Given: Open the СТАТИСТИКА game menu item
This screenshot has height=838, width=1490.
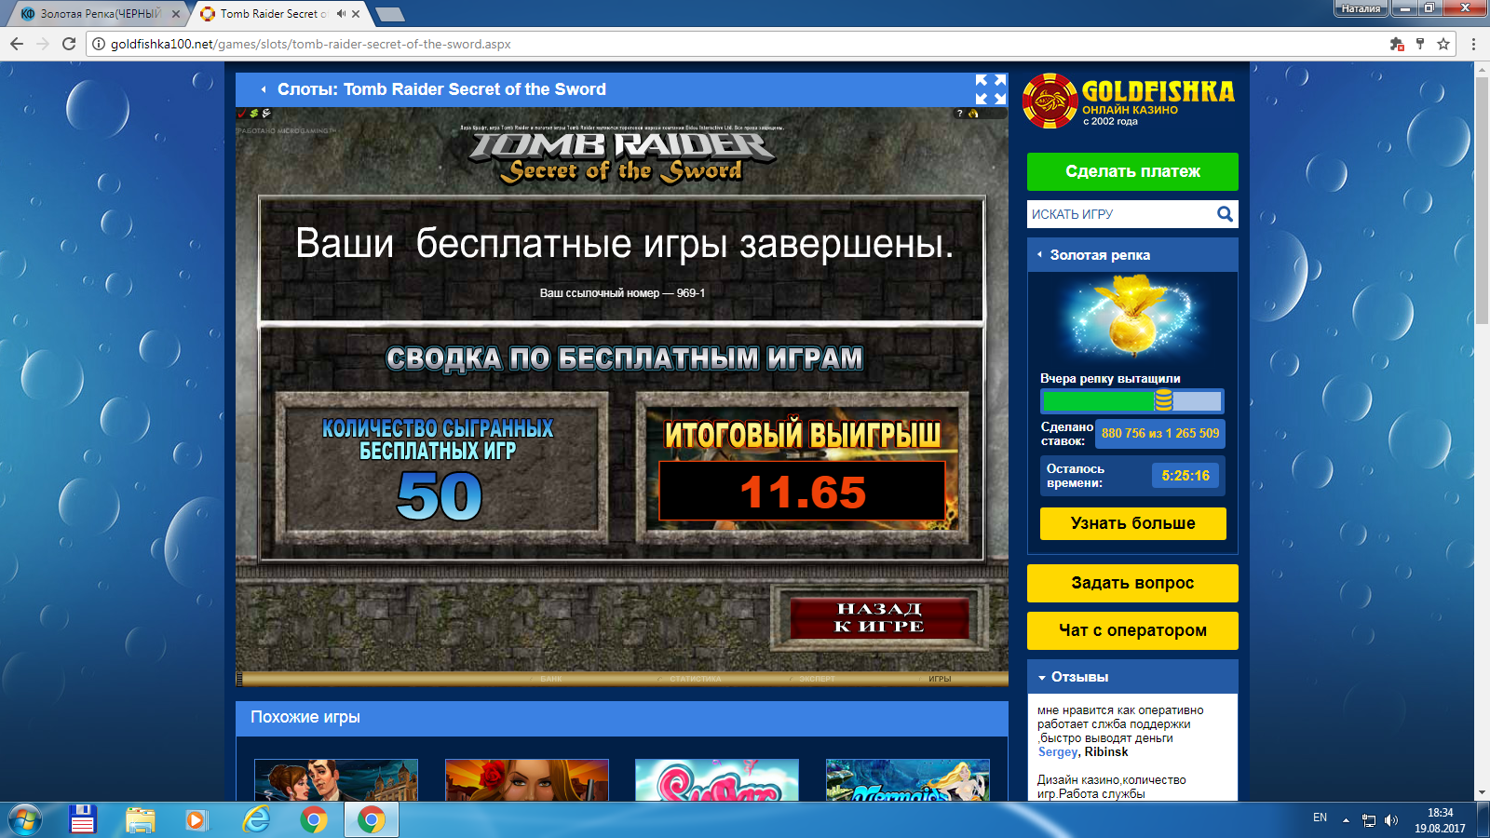Looking at the screenshot, I should (x=695, y=679).
